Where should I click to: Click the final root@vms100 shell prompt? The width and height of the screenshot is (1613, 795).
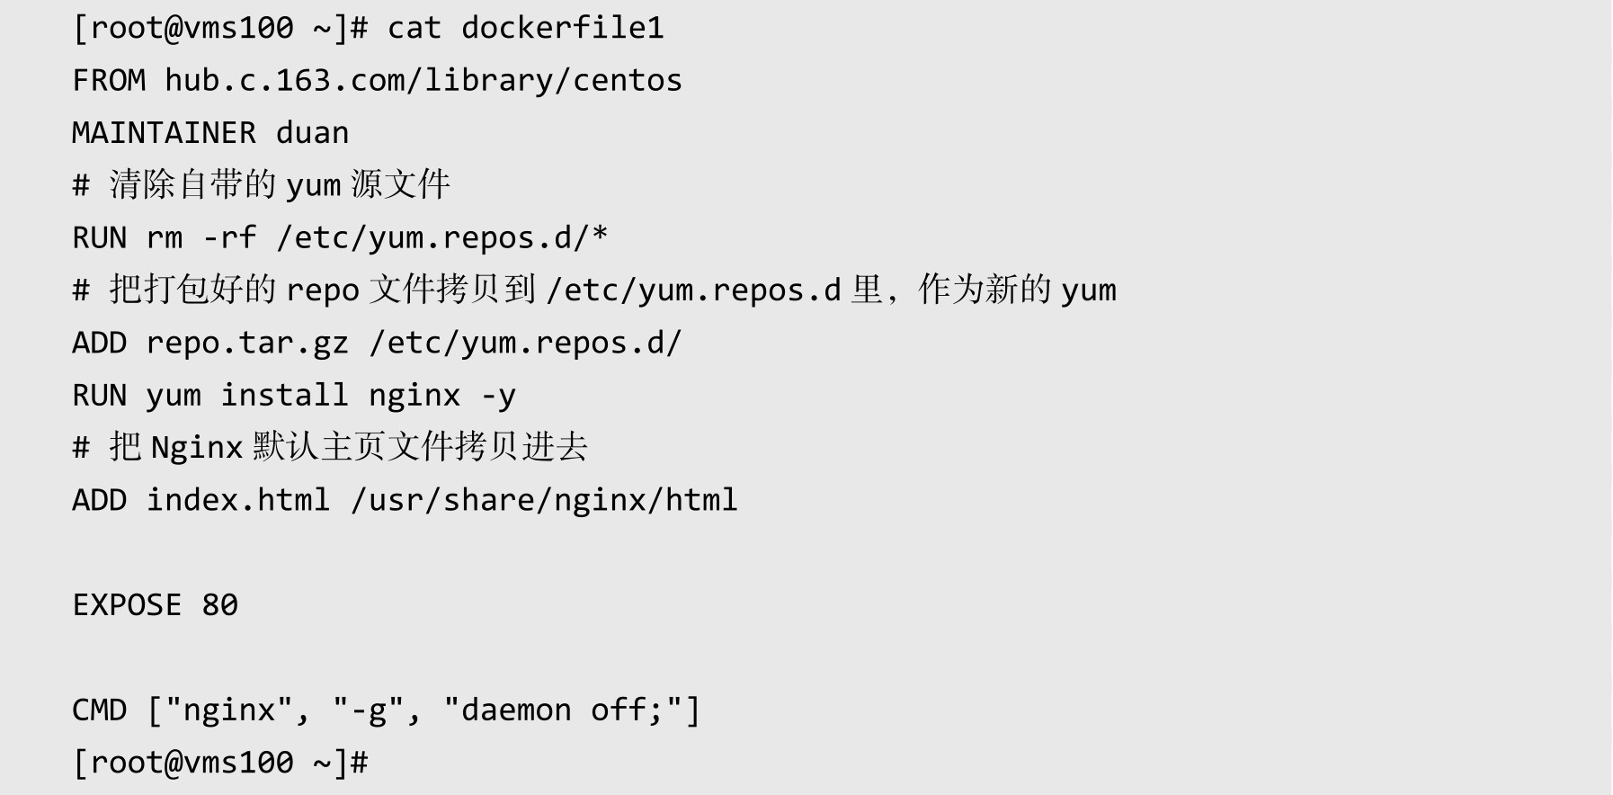220,763
